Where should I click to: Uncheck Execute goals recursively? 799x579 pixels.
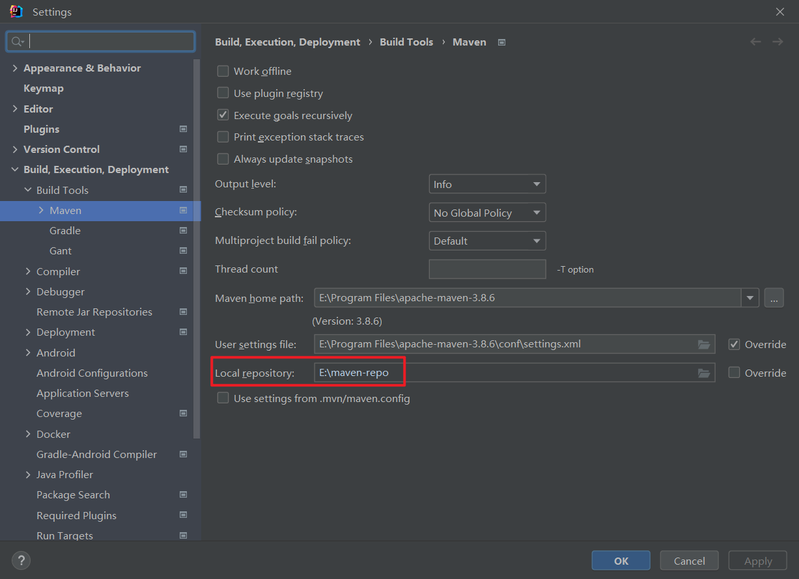point(223,115)
